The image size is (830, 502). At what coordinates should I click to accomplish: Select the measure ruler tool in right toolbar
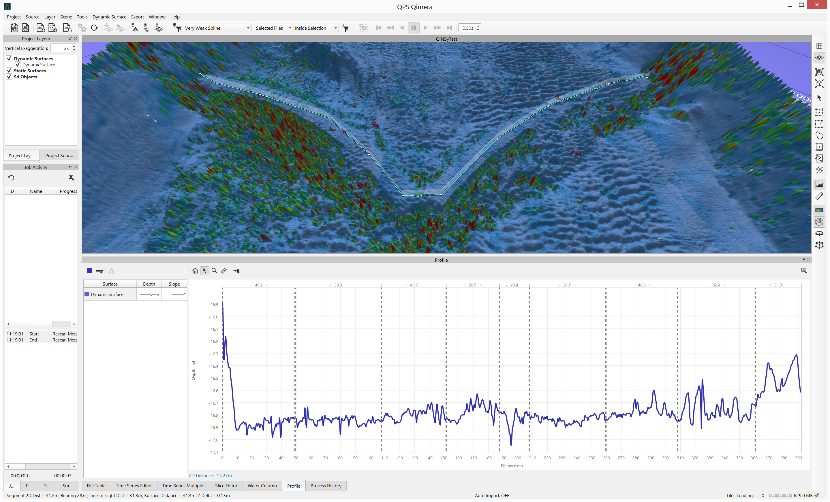(819, 196)
